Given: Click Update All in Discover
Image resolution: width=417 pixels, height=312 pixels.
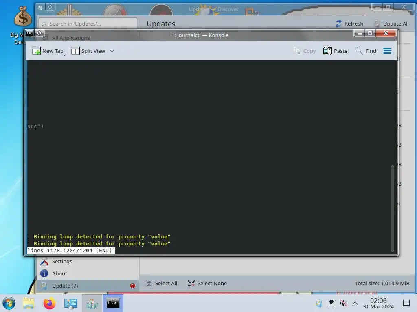Looking at the screenshot, I should point(391,24).
